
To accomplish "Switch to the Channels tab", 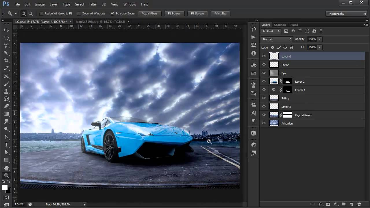I will (x=280, y=25).
